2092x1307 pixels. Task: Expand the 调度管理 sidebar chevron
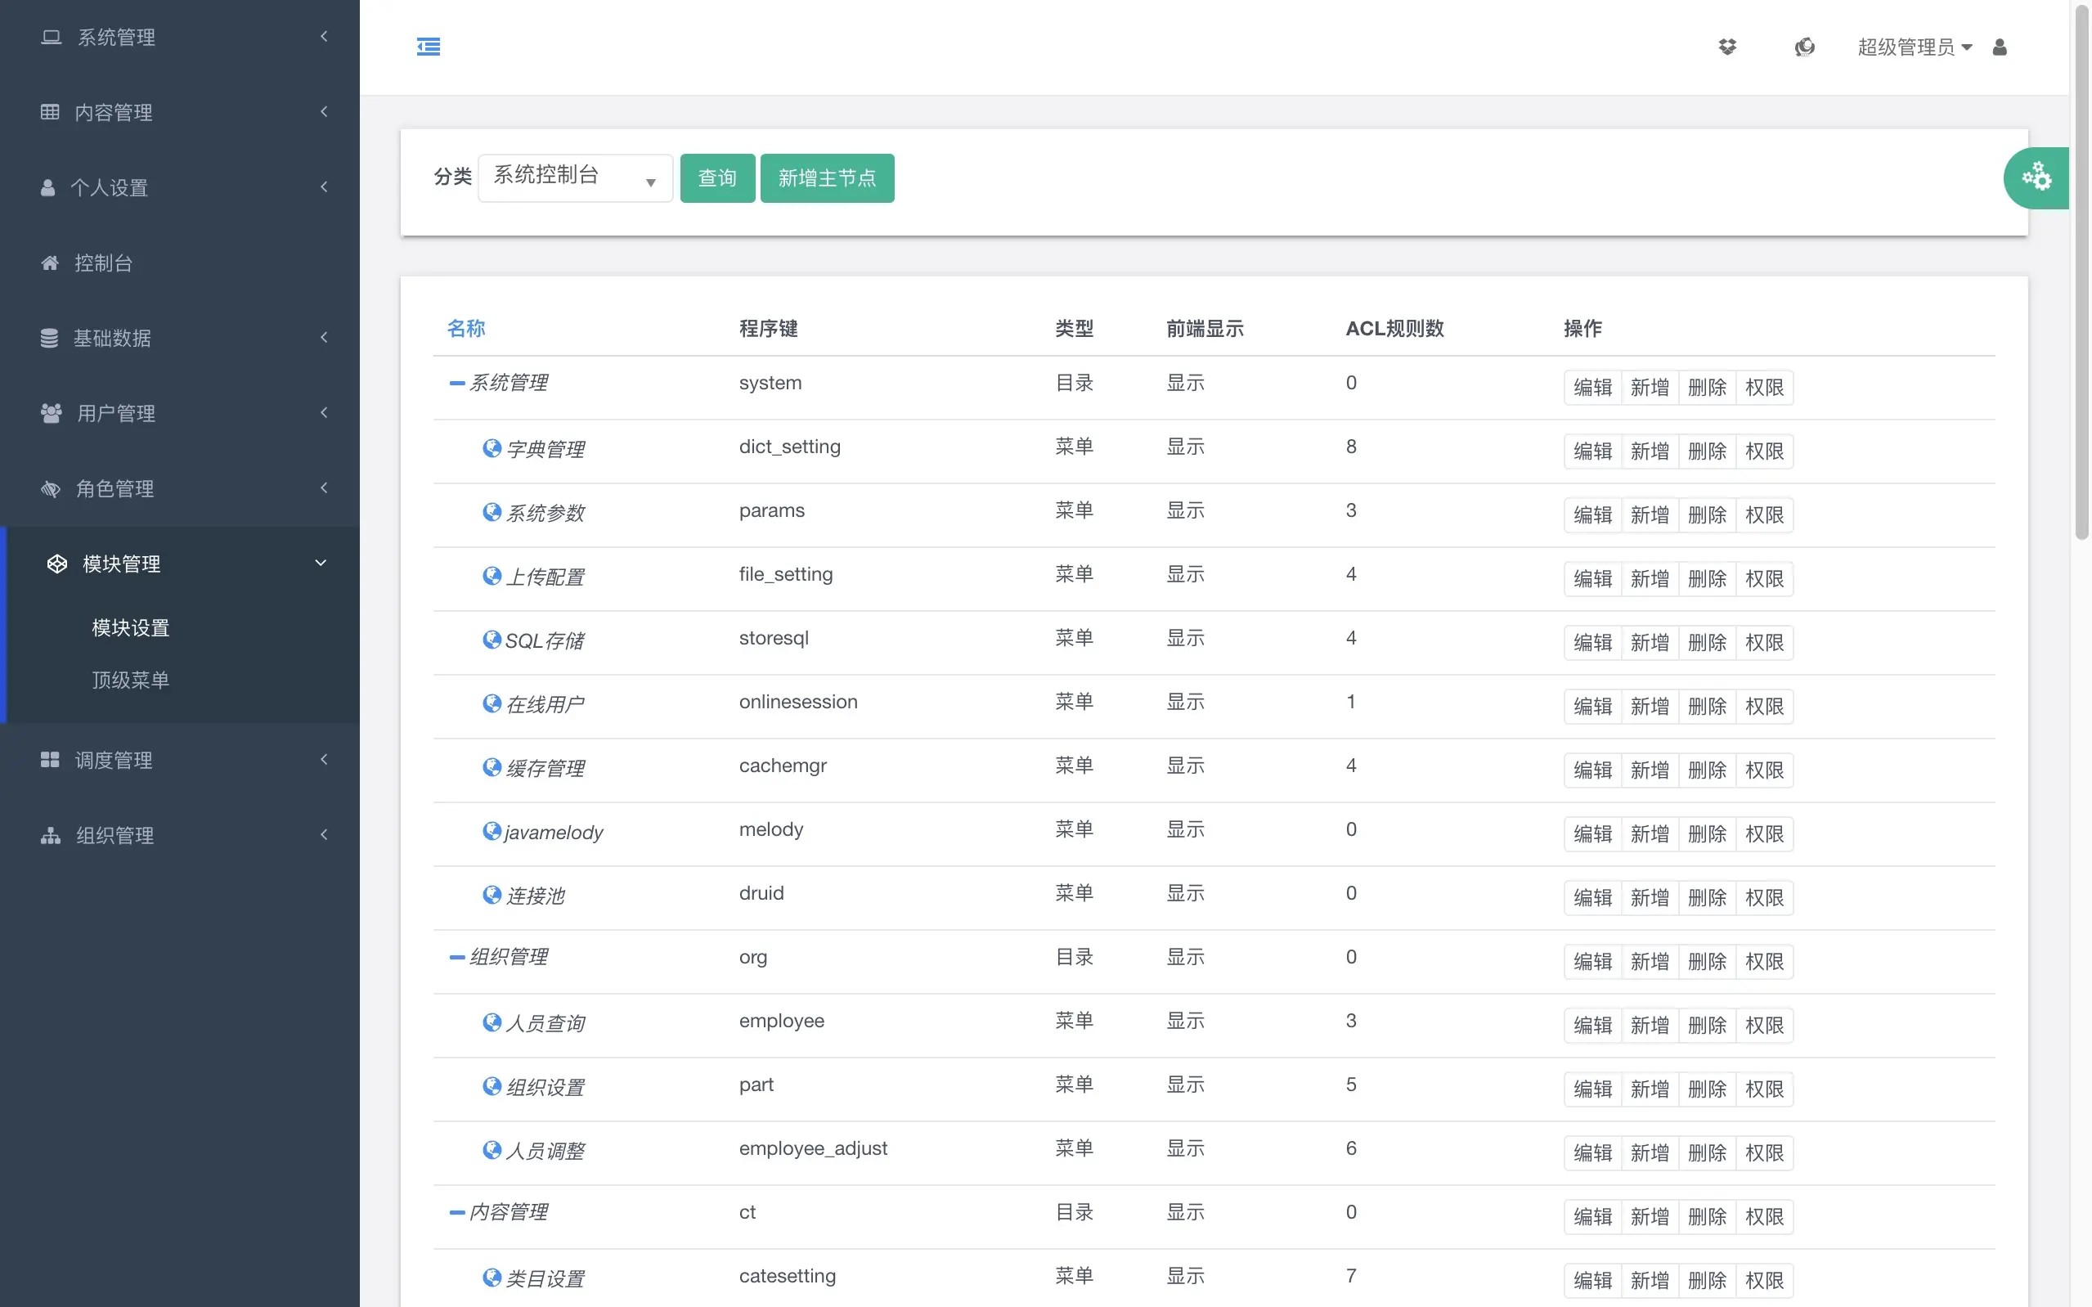coord(324,759)
